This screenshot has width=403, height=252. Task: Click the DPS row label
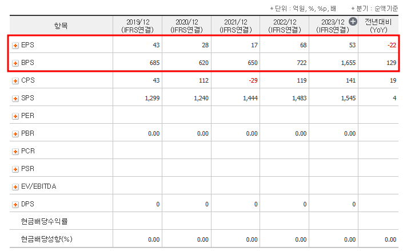(x=27, y=204)
